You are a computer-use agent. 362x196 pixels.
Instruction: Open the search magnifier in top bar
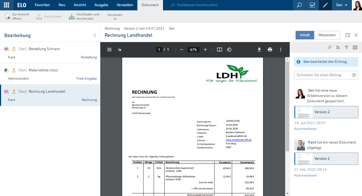tap(299, 5)
